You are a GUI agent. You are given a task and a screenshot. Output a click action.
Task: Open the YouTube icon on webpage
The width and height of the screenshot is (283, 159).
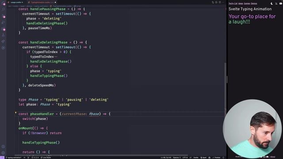click(281, 4)
